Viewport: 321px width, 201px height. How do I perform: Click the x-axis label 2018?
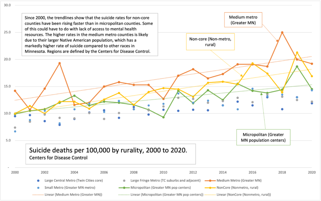coord(282,172)
